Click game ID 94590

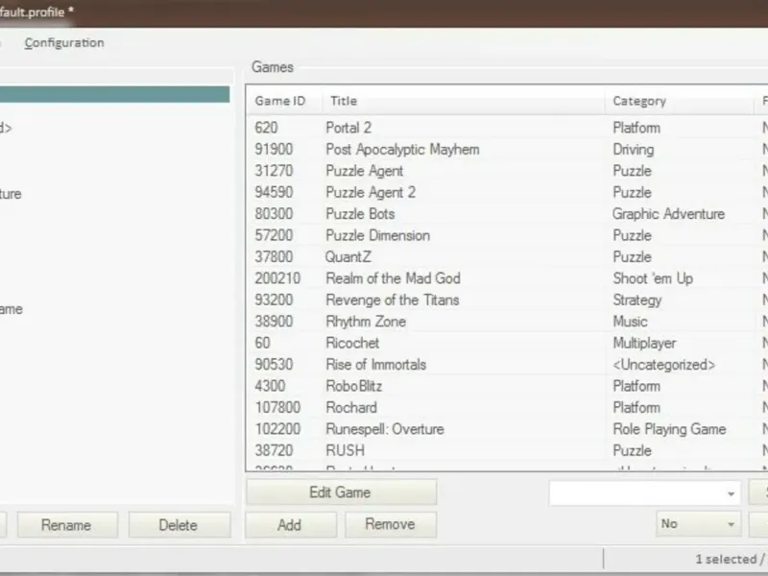pos(274,193)
